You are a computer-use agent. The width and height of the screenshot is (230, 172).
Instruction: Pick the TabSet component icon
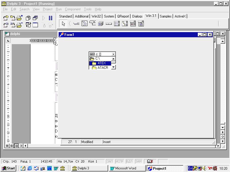tap(76, 24)
